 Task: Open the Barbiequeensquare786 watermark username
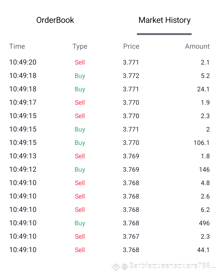(x=169, y=266)
